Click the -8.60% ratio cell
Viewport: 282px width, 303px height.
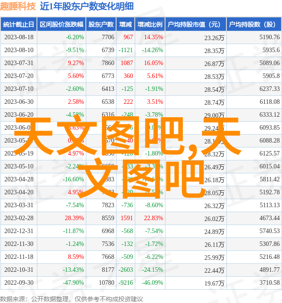154,205
